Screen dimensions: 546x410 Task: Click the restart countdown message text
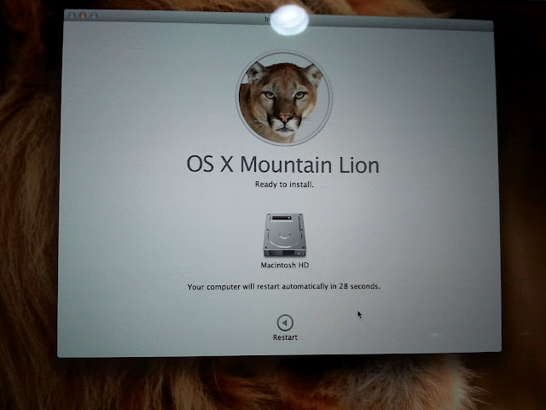tap(283, 287)
